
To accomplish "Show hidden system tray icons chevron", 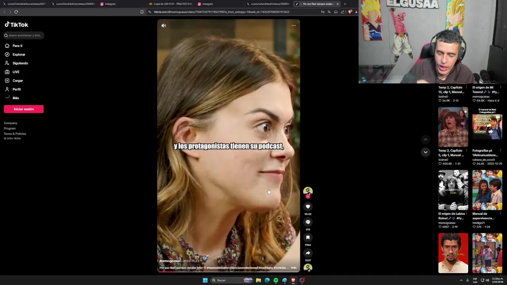I will coord(461,280).
